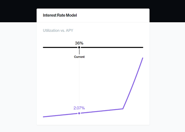185x132 pixels.
Task: Select the "Interest Rate Model" card title
Action: 60,15
